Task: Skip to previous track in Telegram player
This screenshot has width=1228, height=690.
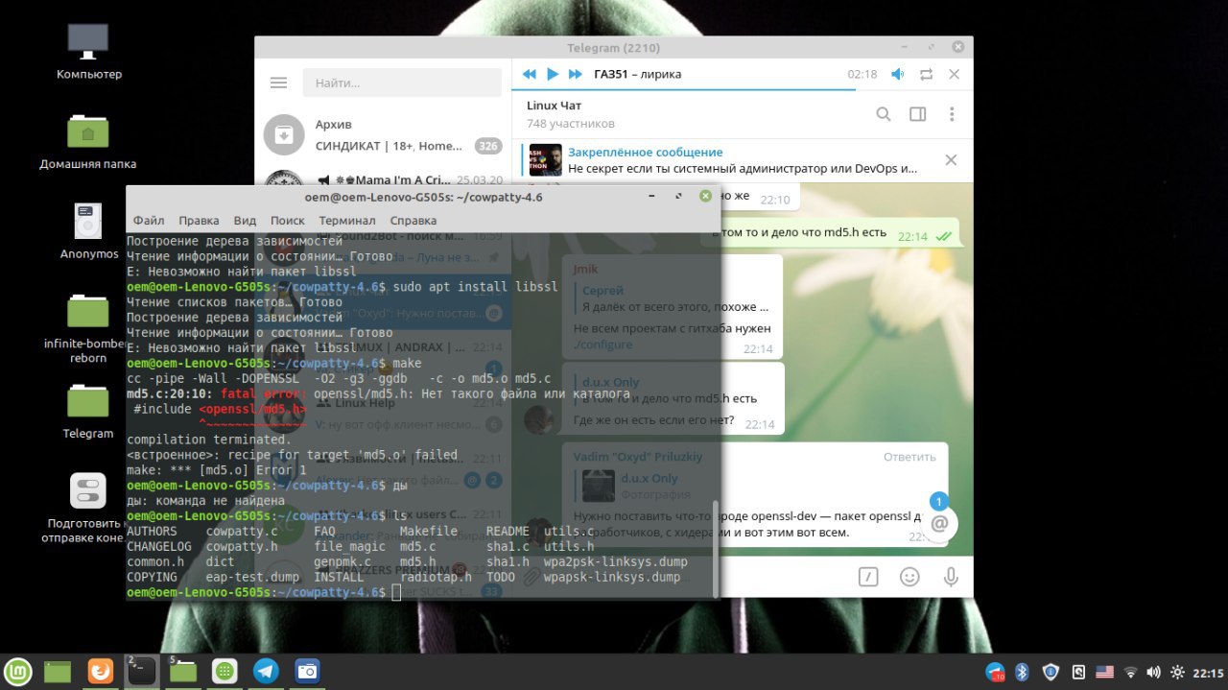Action: coord(529,74)
